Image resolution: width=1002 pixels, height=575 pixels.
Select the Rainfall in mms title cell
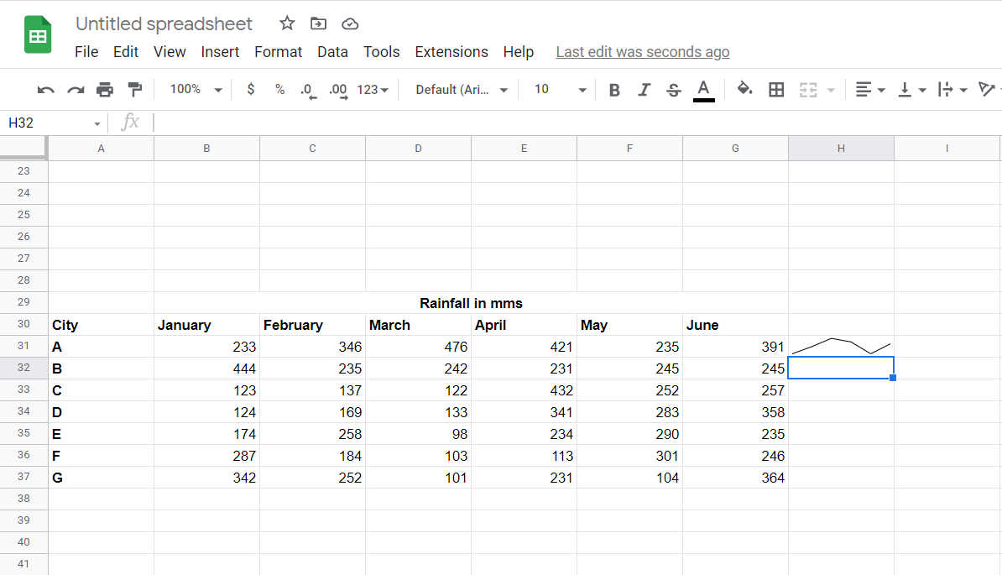pyautogui.click(x=471, y=303)
